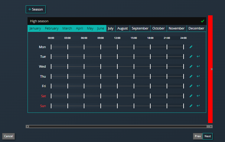Screen dimensions: 225x142
Task: Click the horizontal scrollbar thumb
Action: (x=118, y=127)
